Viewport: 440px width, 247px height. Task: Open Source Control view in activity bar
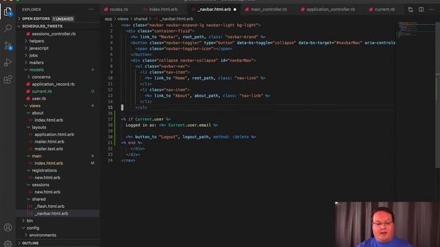click(8, 45)
